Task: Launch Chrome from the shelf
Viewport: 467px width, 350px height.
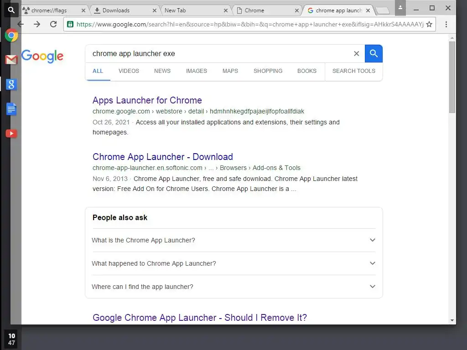Action: [11, 36]
